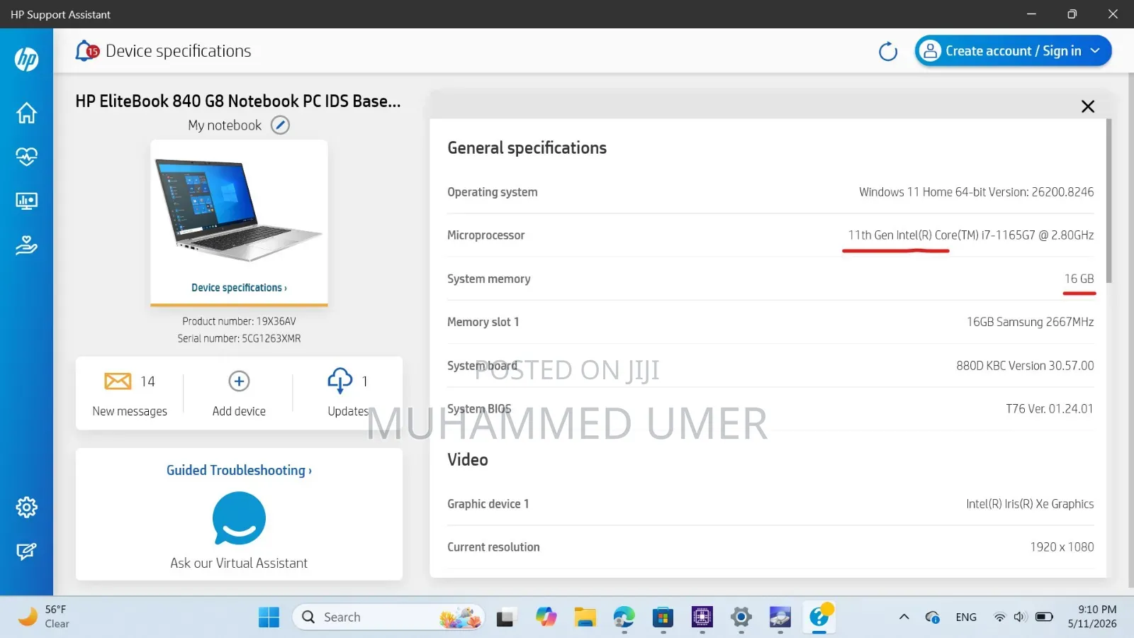This screenshot has width=1134, height=638.
Task: Click the Virtual Assistant chat bubble icon
Action: 239,519
